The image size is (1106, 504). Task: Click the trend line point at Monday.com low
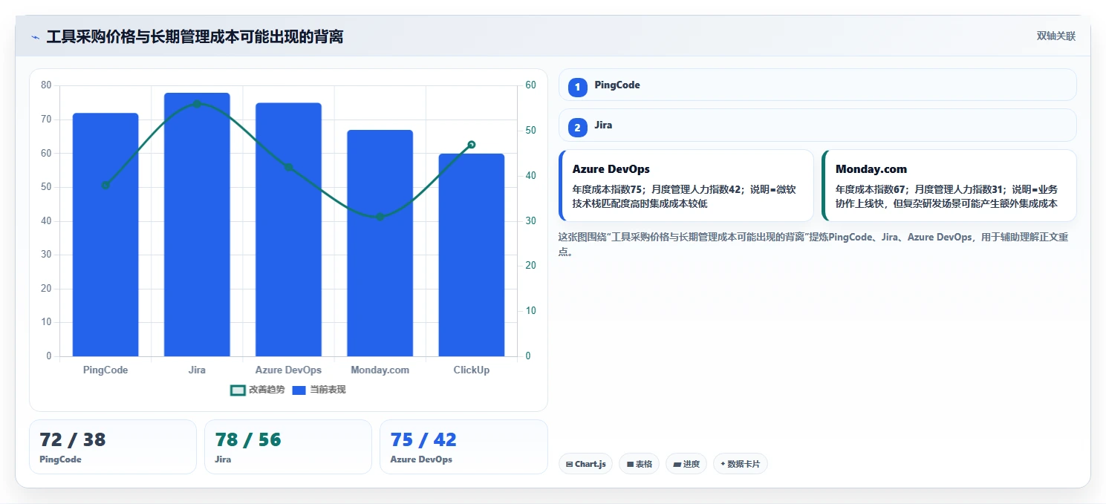[x=380, y=217]
